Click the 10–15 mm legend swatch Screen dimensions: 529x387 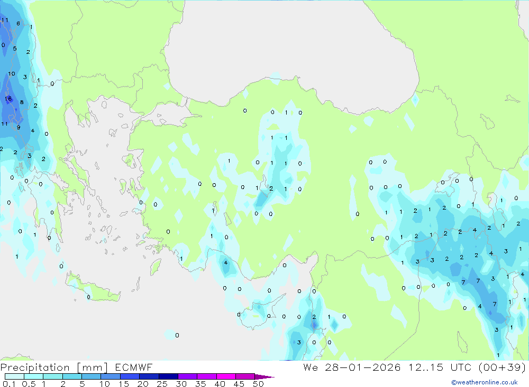tap(111, 376)
